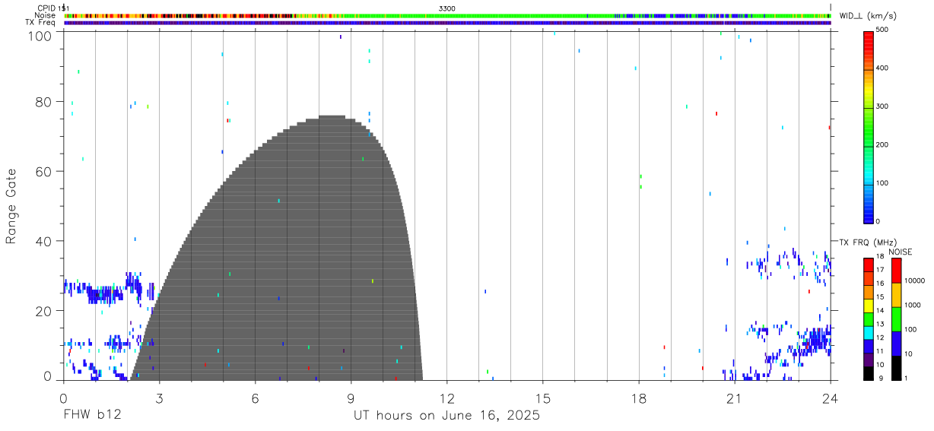Screen dimensions: 934x431
Task: Click the '400' value on width scale
Action: (x=883, y=68)
